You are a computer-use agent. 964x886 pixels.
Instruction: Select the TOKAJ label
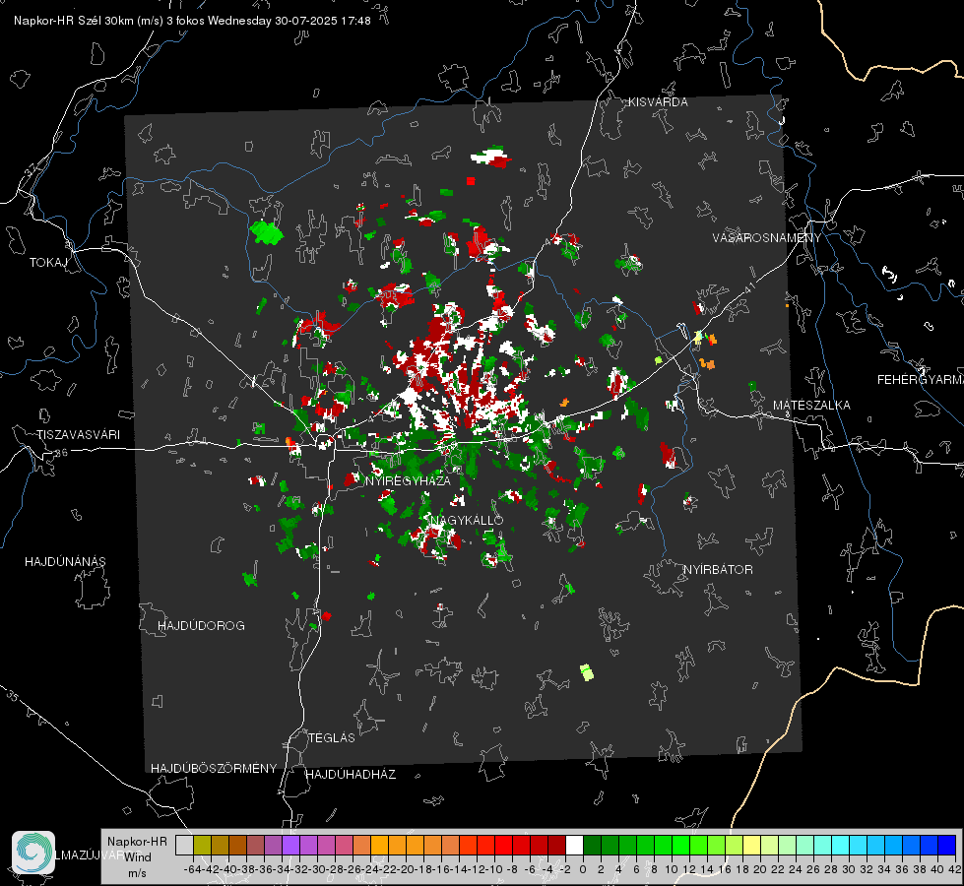pyautogui.click(x=48, y=263)
